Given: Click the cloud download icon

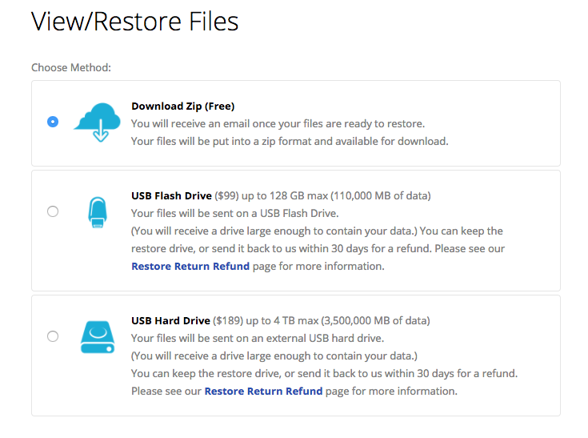Looking at the screenshot, I should (98, 123).
